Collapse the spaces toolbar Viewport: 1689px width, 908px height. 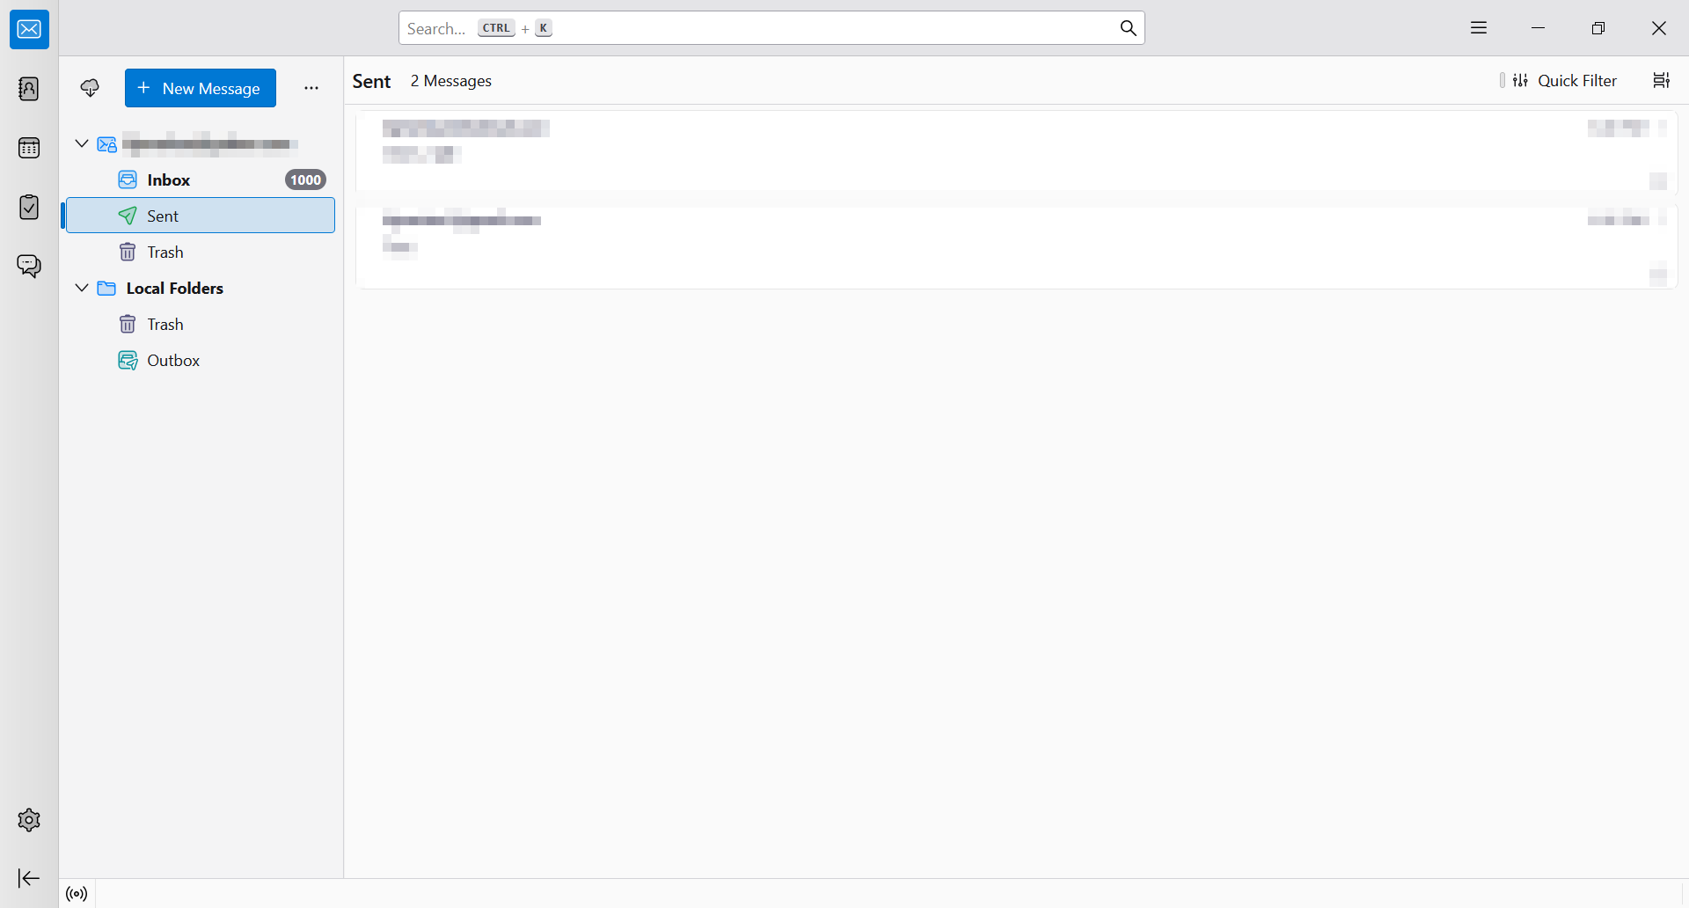29,878
